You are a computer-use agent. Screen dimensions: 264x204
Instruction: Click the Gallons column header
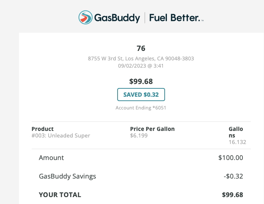[x=236, y=132]
